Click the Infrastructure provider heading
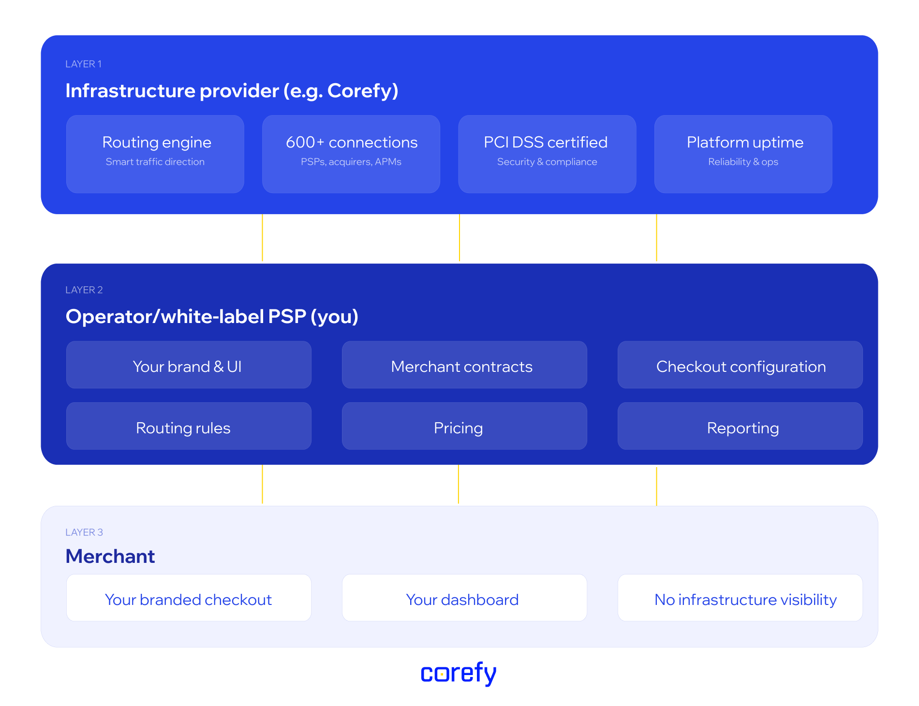919x706 pixels. pos(232,91)
